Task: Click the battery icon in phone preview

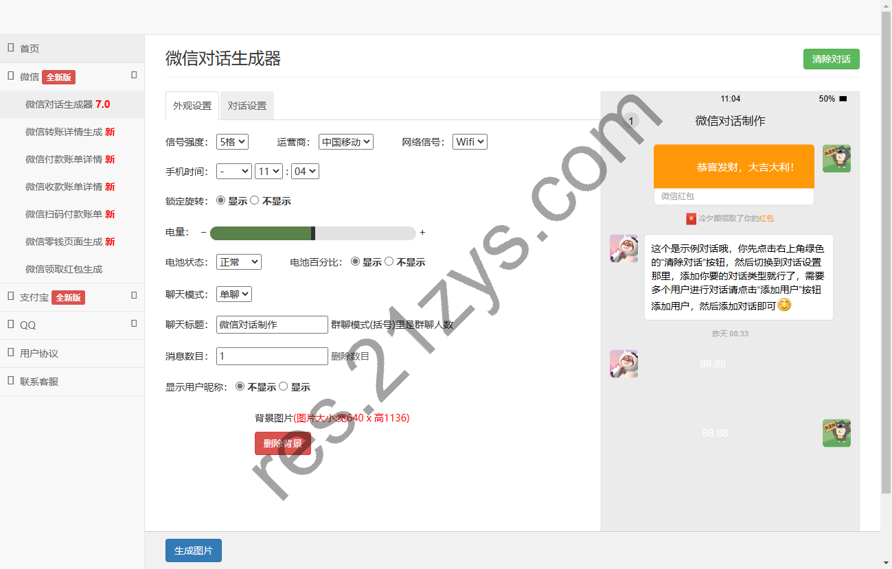Action: click(843, 99)
